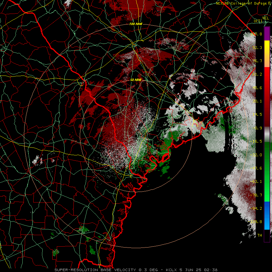Click the -16.5 legend value

click(256, 141)
